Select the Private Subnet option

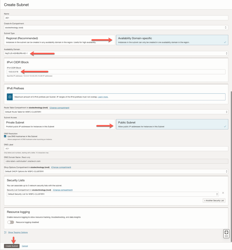pos(60,124)
